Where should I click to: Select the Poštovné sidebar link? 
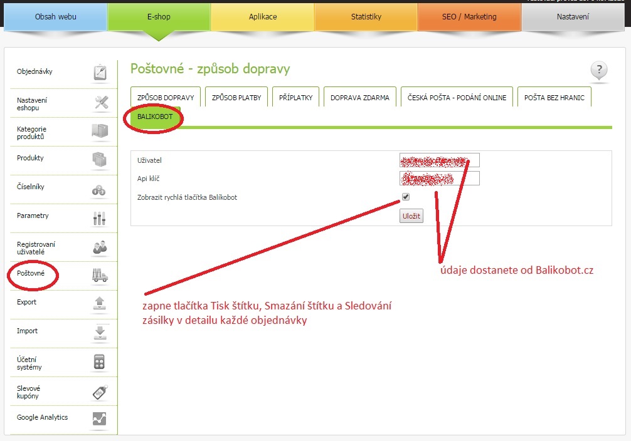tap(31, 273)
